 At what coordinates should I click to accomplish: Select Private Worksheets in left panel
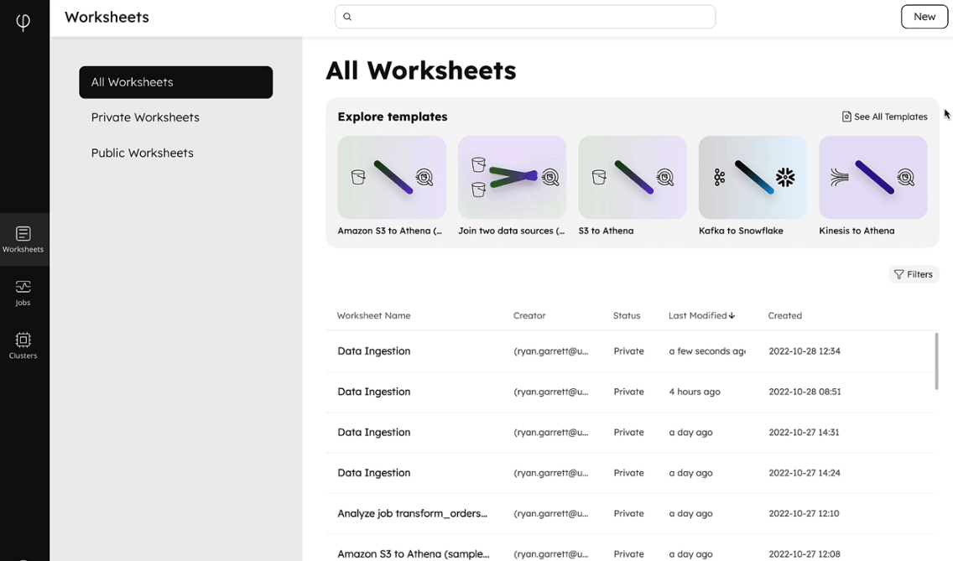[x=145, y=117]
